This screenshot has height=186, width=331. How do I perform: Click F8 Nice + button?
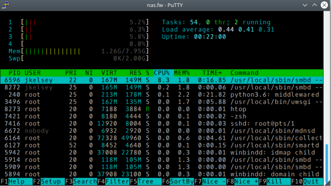click(x=242, y=181)
